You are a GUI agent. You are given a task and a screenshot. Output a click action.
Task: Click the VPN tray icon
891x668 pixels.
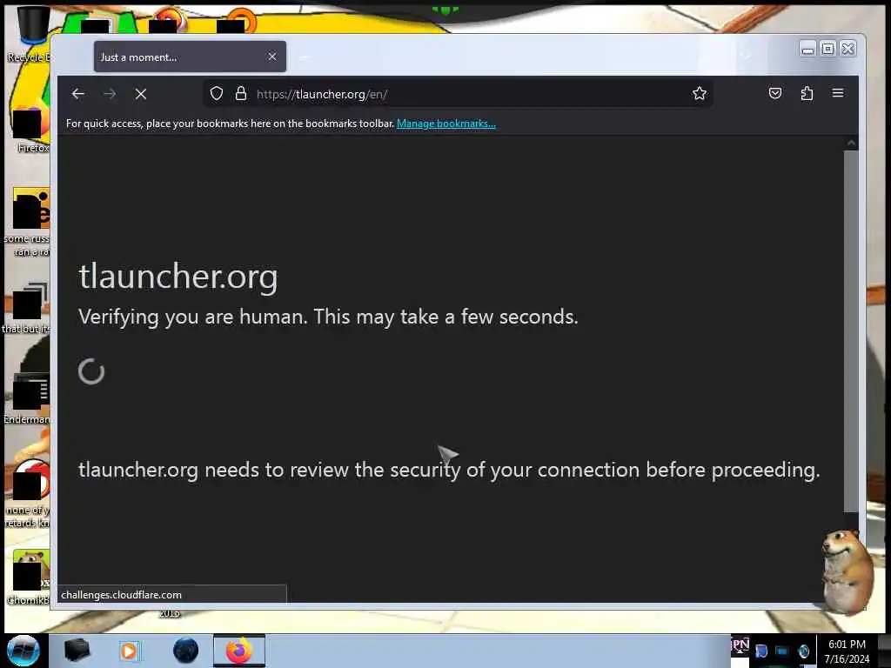tap(740, 645)
